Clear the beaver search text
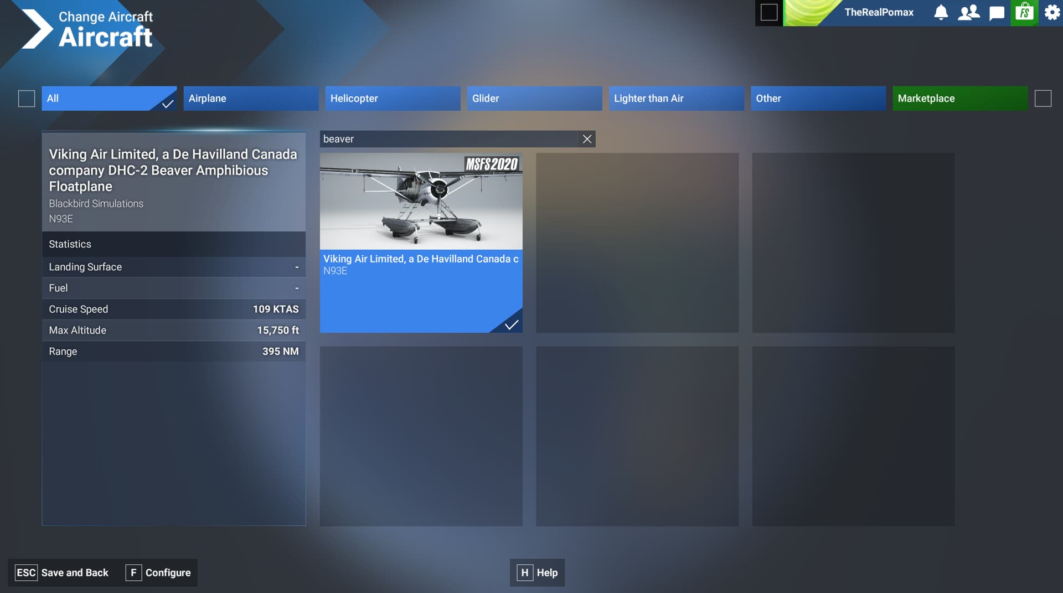The image size is (1063, 593). (587, 139)
